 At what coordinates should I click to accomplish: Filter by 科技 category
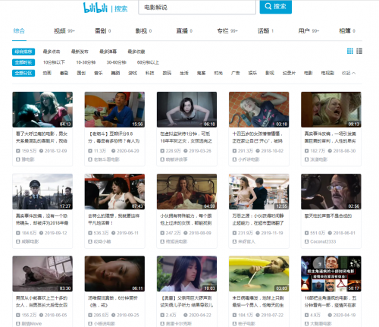150,73
